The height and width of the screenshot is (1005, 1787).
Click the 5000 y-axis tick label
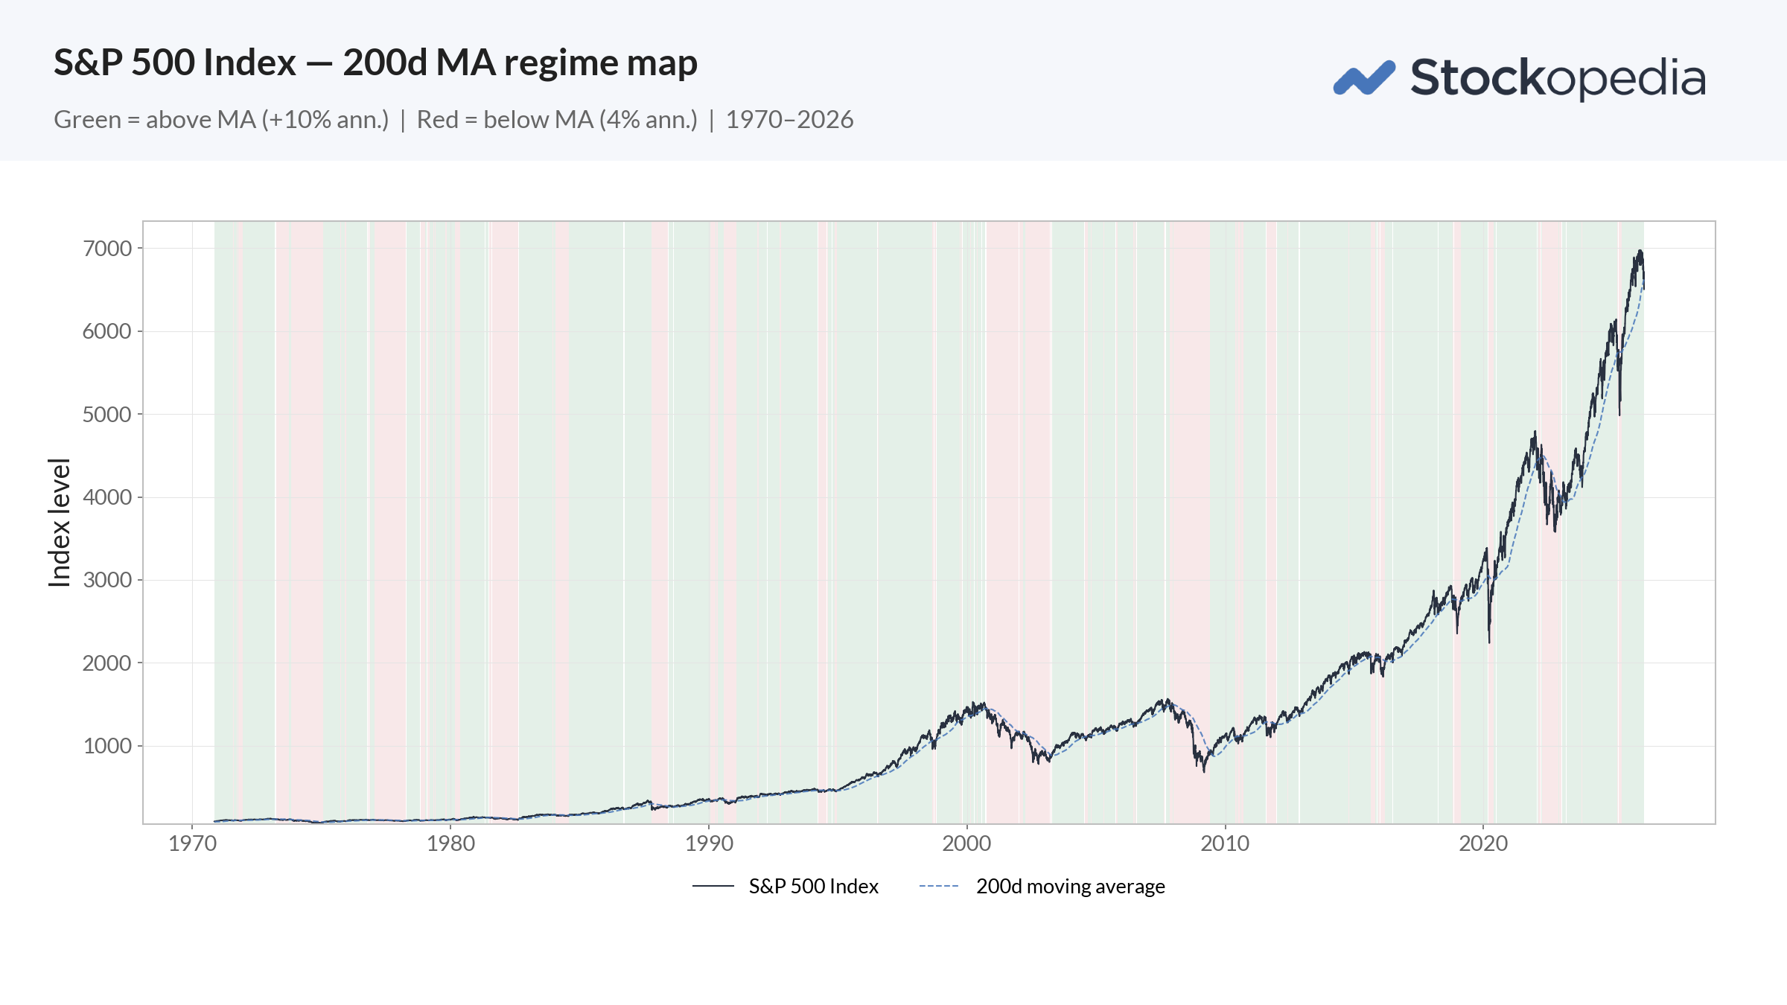[x=107, y=415]
